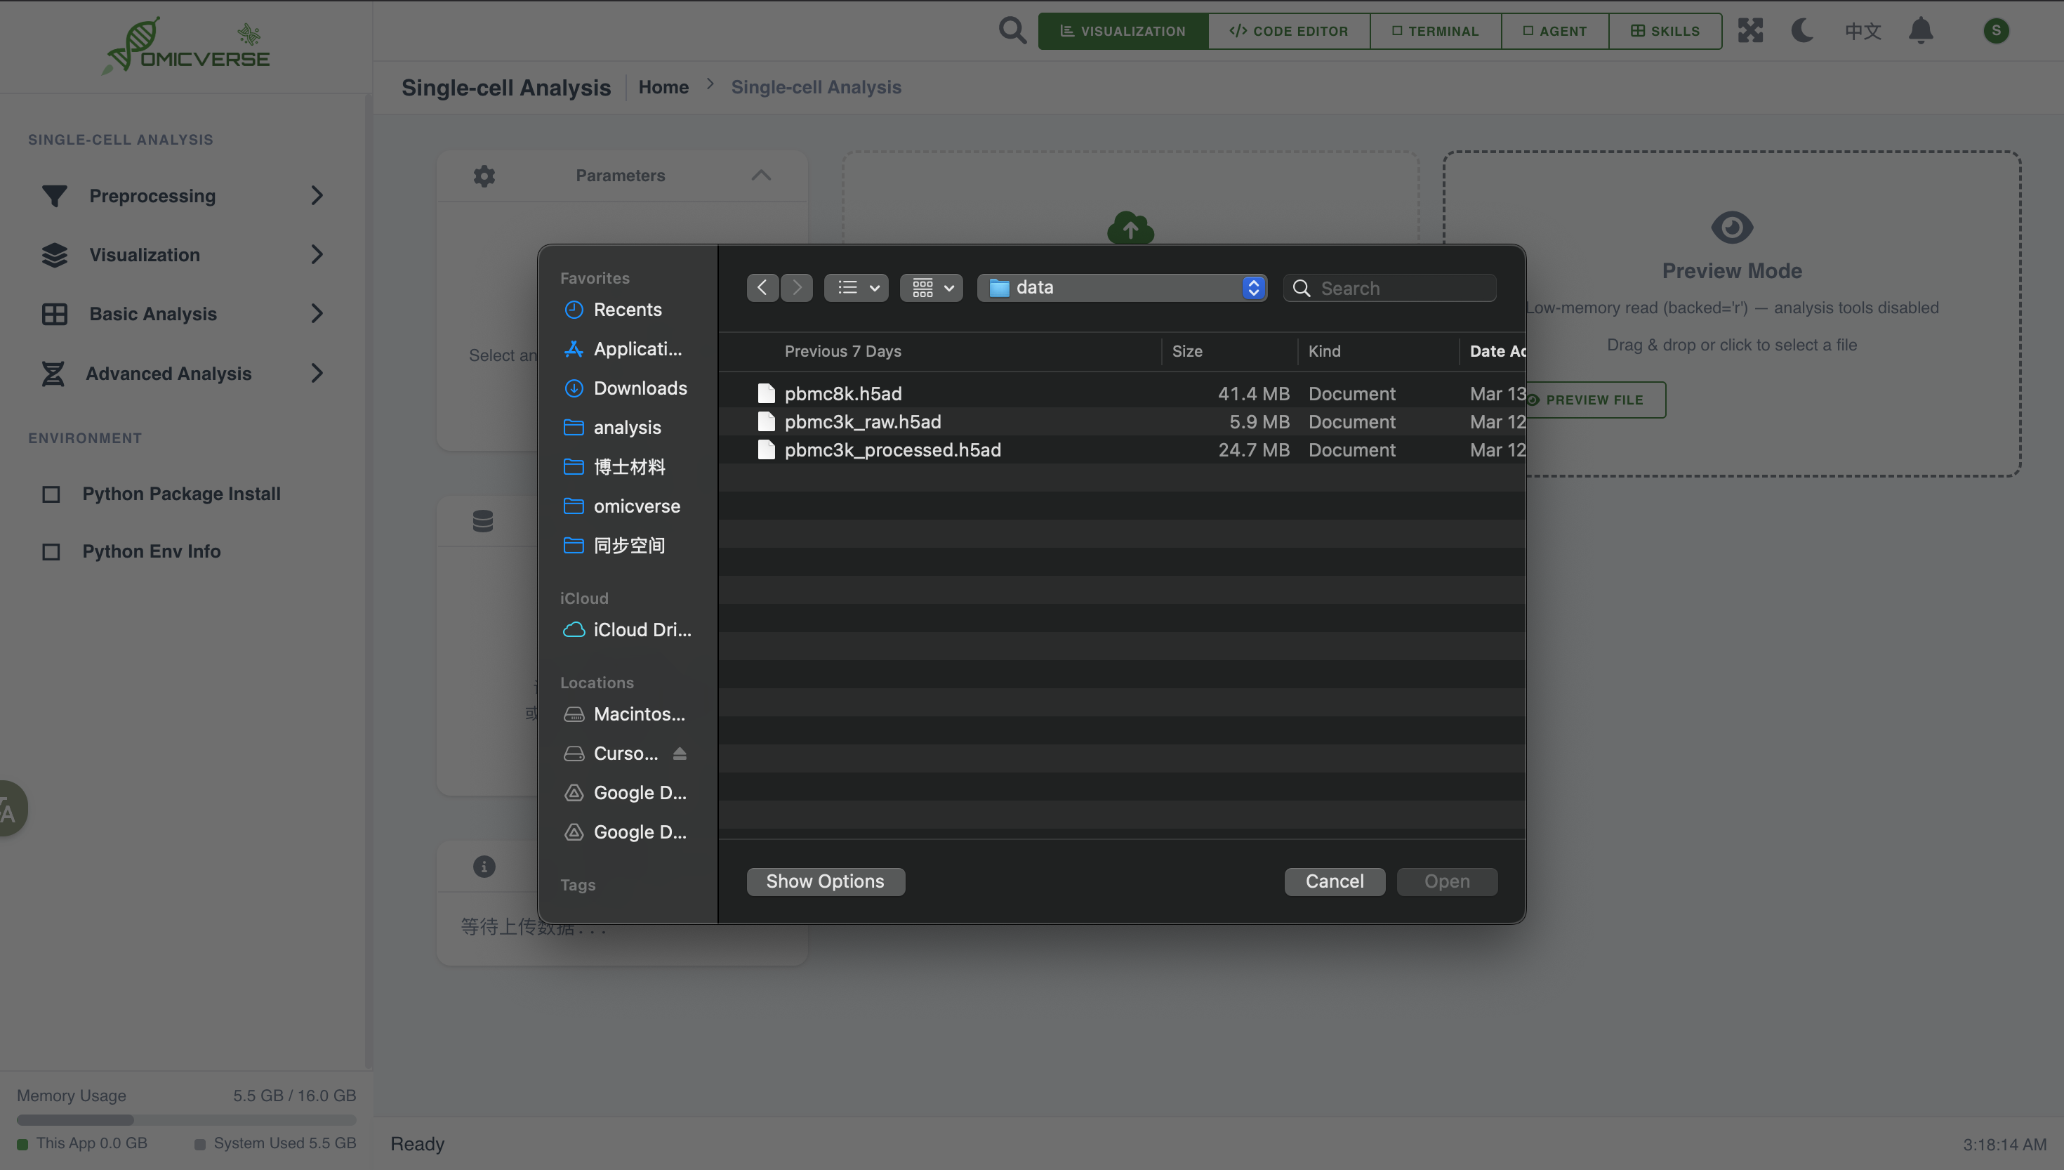The image size is (2064, 1170).
Task: Switch language to 中文
Action: point(1863,30)
